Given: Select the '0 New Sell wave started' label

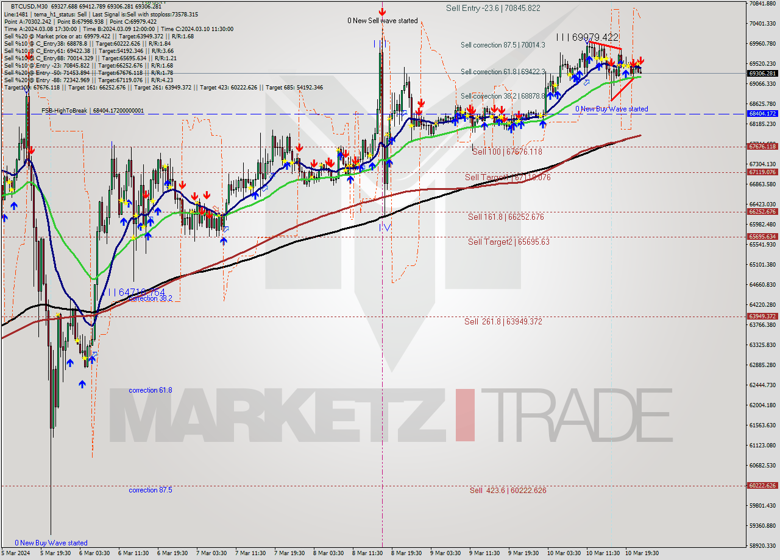Looking at the screenshot, I should click(383, 21).
